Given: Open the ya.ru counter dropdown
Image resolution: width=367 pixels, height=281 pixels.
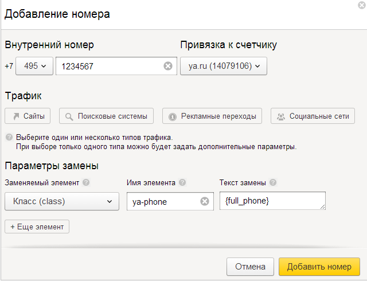Looking at the screenshot, I should click(x=224, y=66).
